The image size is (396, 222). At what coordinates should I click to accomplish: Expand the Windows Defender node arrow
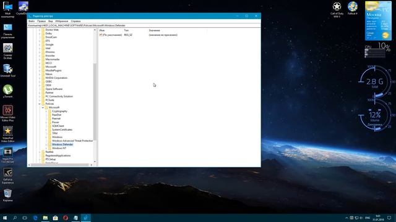pyautogui.click(x=46, y=144)
